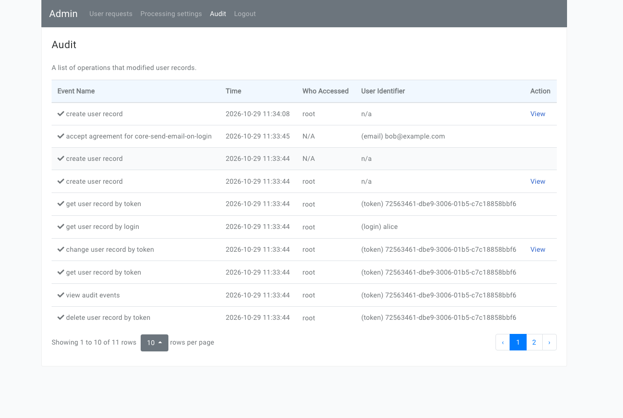Viewport: 623px width, 418px height.
Task: Click 'delete user record by token' event name
Action: point(108,317)
